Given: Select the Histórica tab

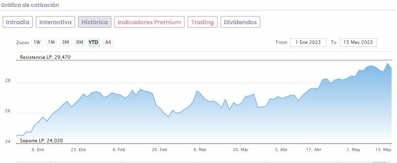Looking at the screenshot, I should (x=95, y=22).
